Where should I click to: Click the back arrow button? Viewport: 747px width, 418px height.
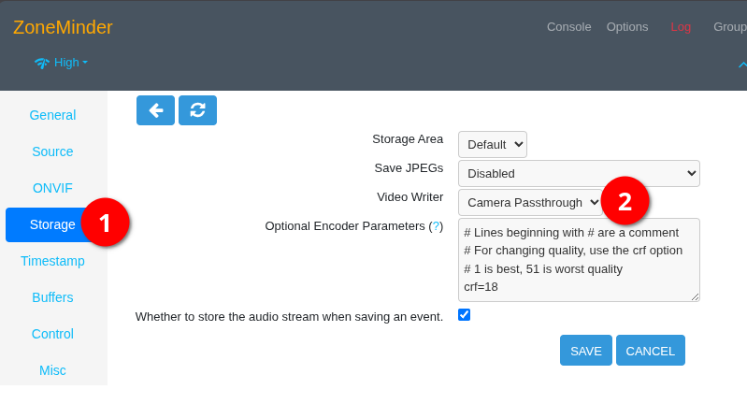[x=155, y=110]
